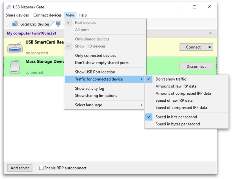Click the USB Network Gate app icon
The height and width of the screenshot is (179, 232).
pos(9,7)
